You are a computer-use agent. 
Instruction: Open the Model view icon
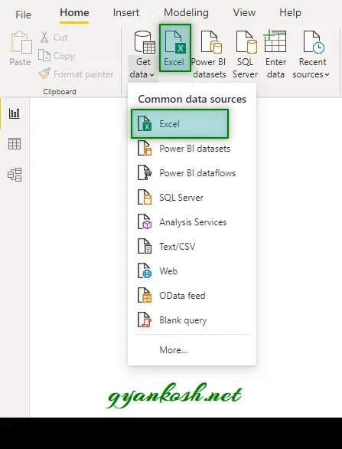(15, 175)
